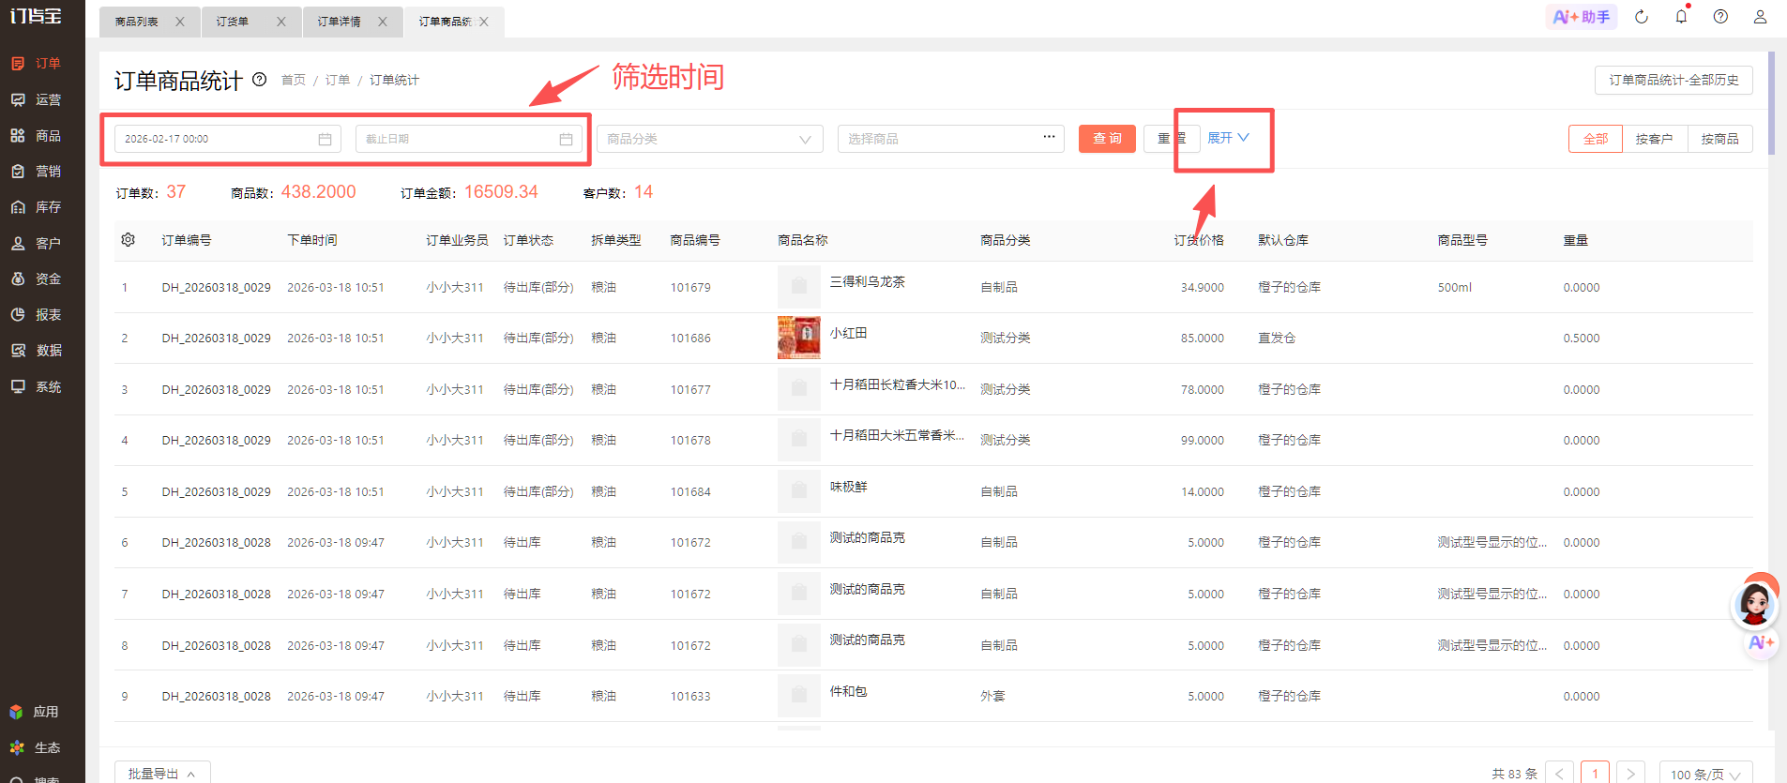Switch to the 订货单 tab
This screenshot has width=1787, height=783.
pos(233,22)
